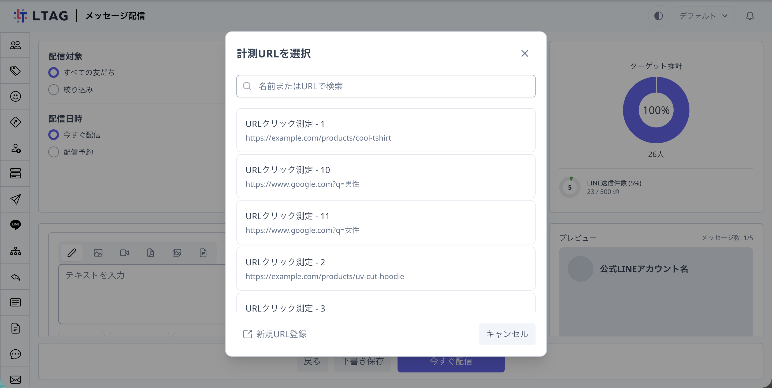Select the PDF file message type icon
Viewport: 772px width, 388px height.
150,253
